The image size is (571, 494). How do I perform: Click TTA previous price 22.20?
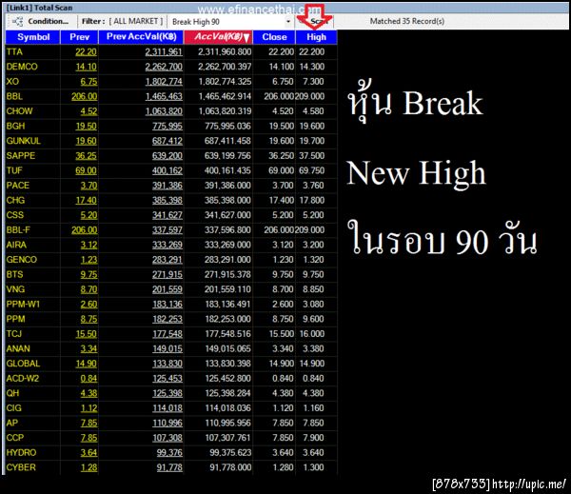coord(86,51)
